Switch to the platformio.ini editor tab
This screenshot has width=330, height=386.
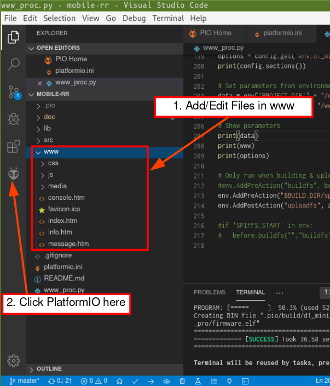[281, 33]
